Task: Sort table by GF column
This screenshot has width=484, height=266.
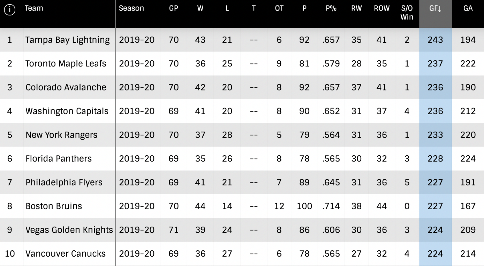Action: pyautogui.click(x=435, y=9)
